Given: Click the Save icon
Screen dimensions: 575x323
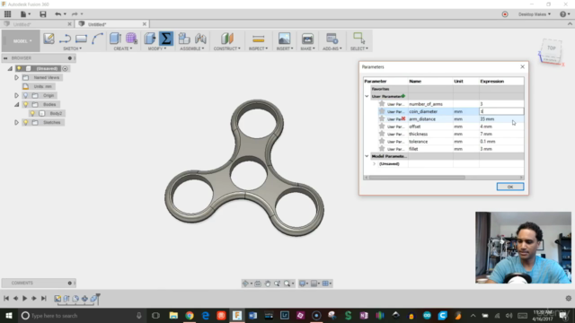Looking at the screenshot, I should [43, 14].
